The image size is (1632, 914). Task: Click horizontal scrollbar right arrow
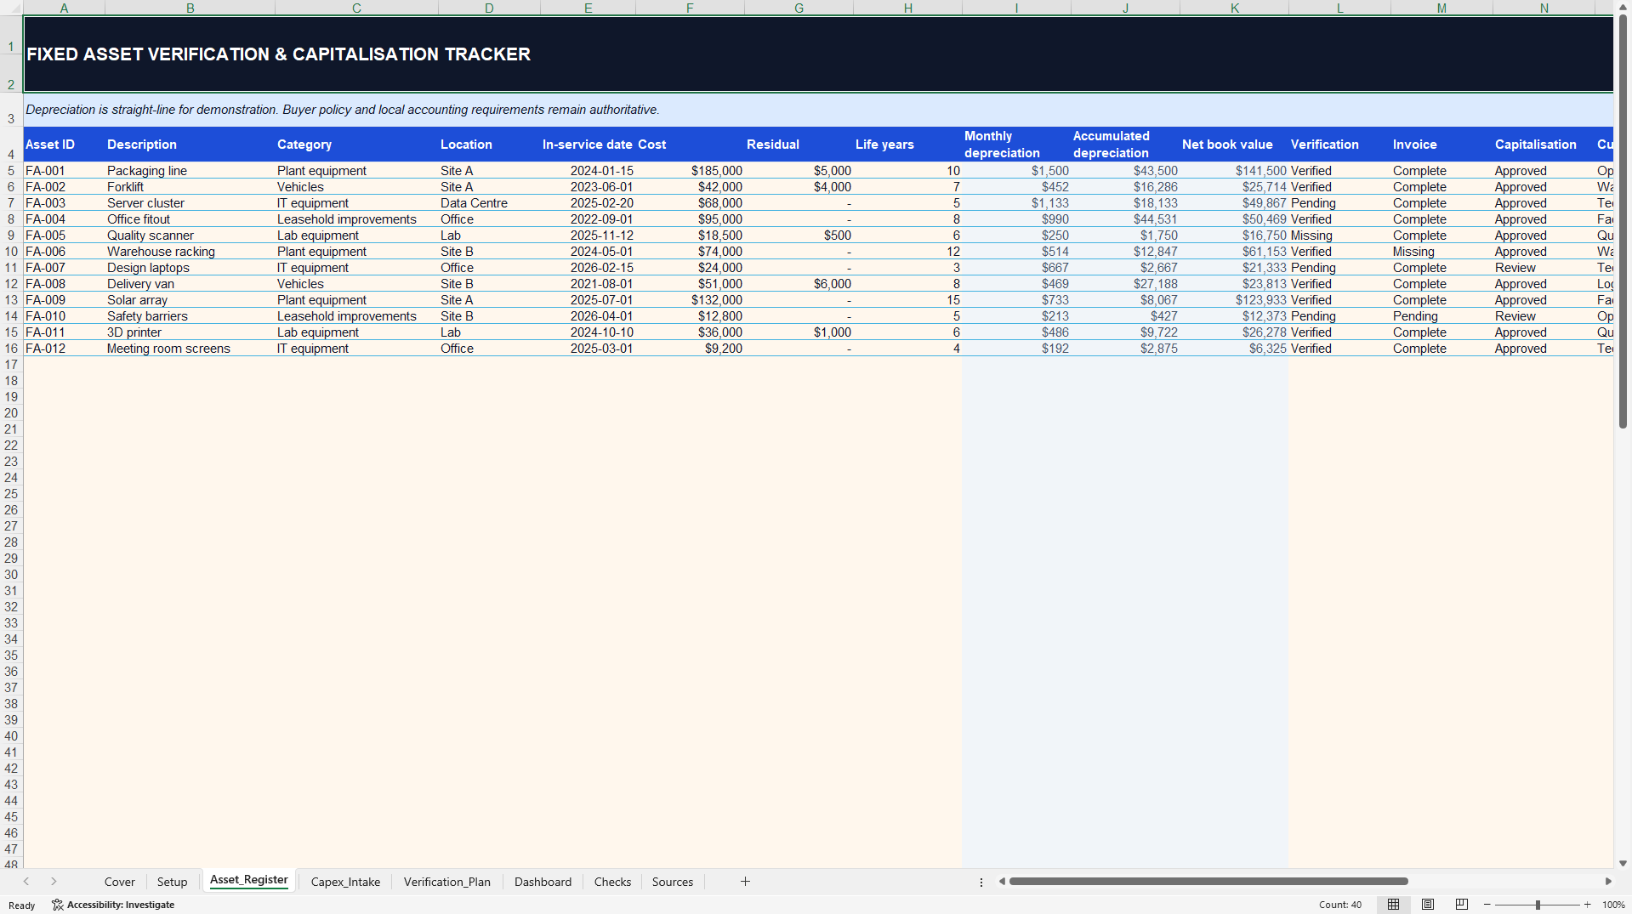pyautogui.click(x=1608, y=882)
